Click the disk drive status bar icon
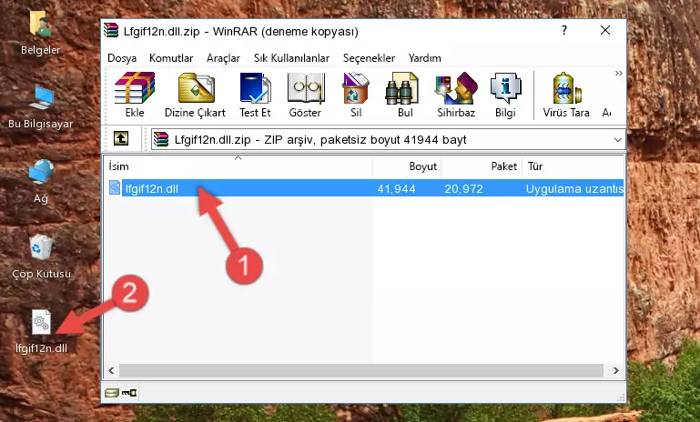The height and width of the screenshot is (422, 700). point(111,393)
